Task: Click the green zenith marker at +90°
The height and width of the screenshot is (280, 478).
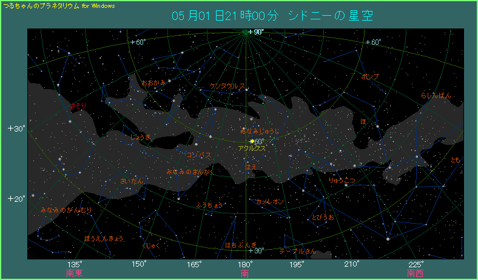Action: pyautogui.click(x=245, y=32)
